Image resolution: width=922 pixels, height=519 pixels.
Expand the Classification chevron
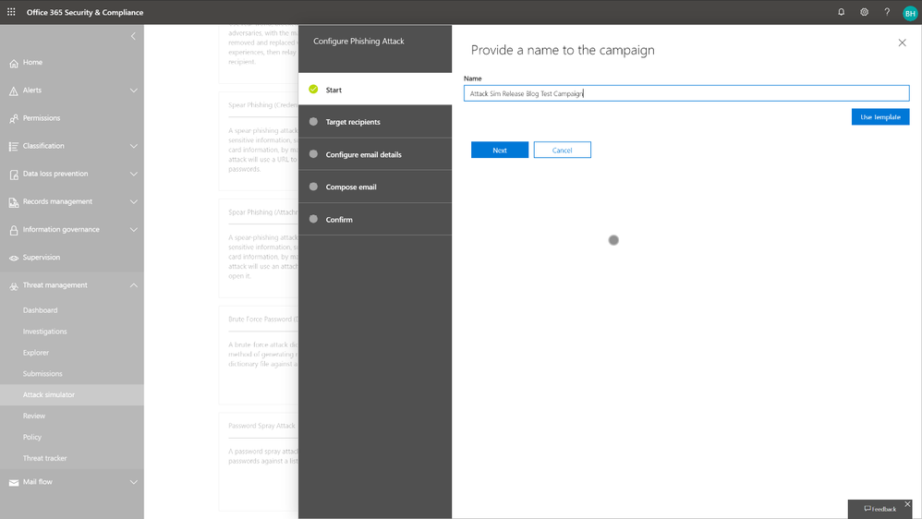133,146
